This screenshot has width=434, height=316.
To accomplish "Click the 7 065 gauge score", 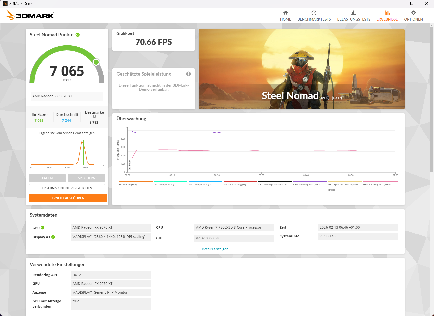I will [x=67, y=71].
